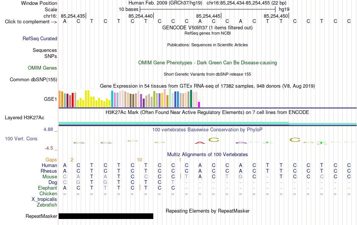
Task: Click the orange insertion bar in Mouse row
Action: [x=180, y=176]
